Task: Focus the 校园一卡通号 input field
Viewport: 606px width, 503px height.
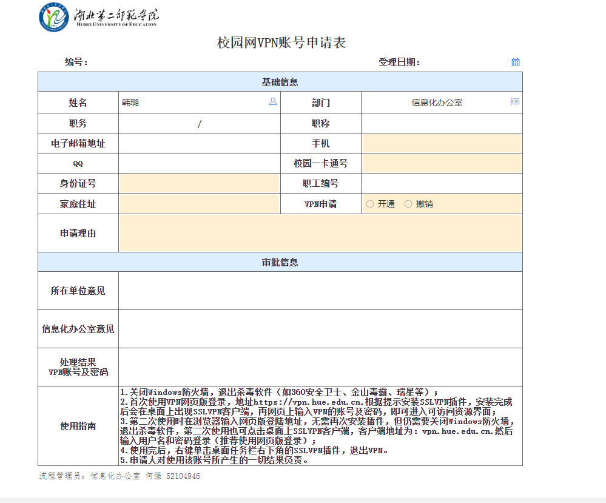Action: point(441,164)
